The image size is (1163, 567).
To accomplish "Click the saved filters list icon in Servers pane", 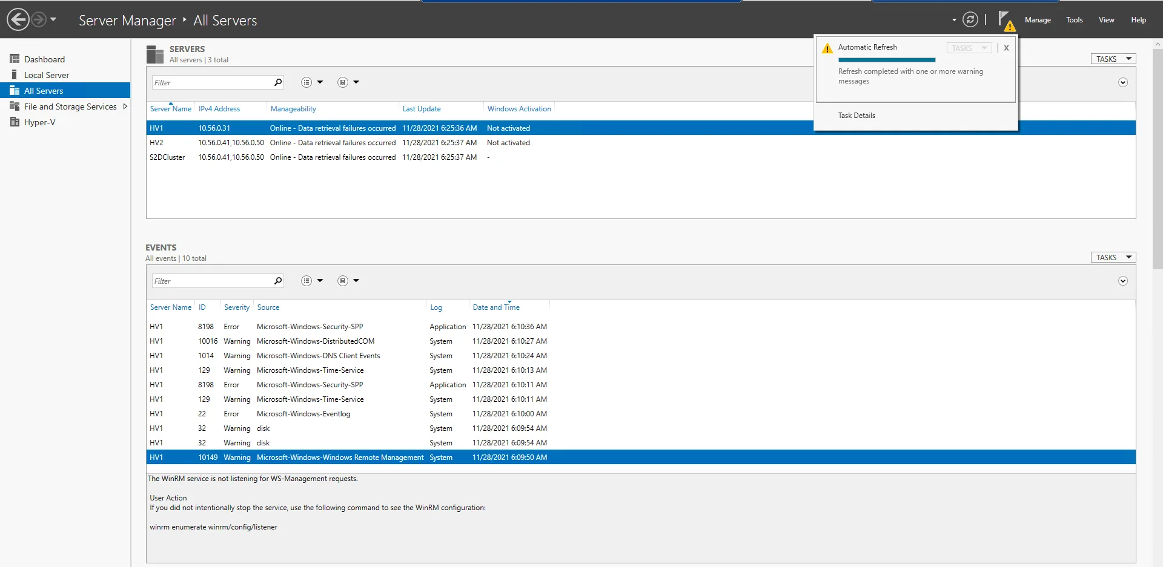I will 308,82.
